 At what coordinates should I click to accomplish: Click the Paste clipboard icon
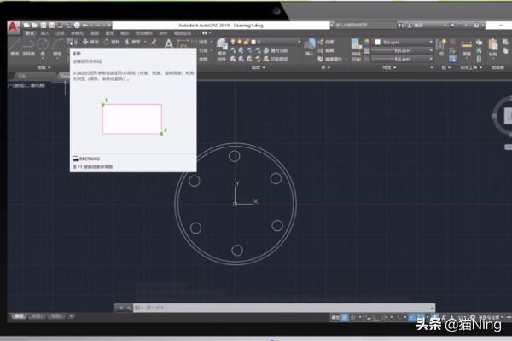click(493, 44)
